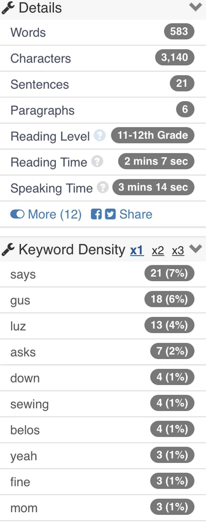Click the 11-12th Grade reading level badge
206x522 pixels.
153,135
